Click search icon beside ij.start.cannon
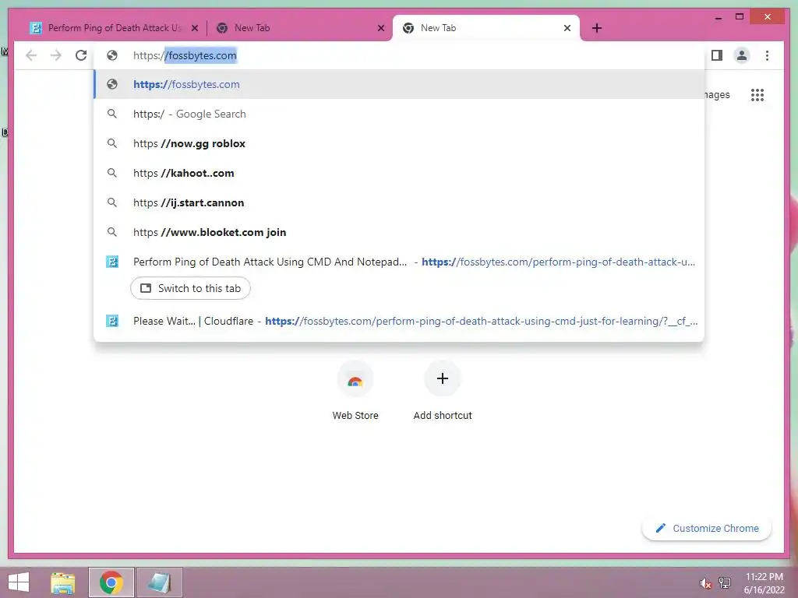 112,202
